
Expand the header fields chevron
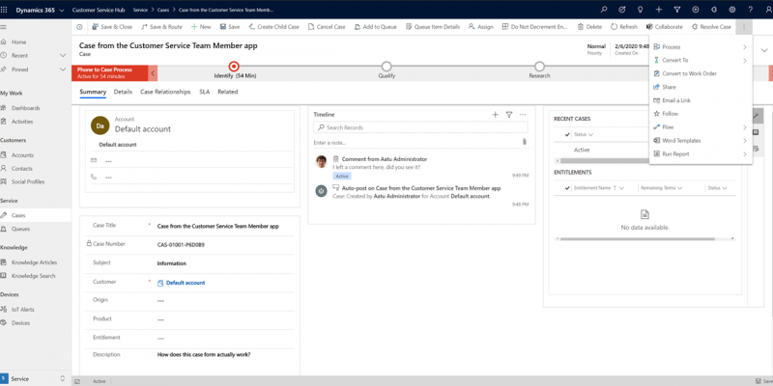click(764, 50)
